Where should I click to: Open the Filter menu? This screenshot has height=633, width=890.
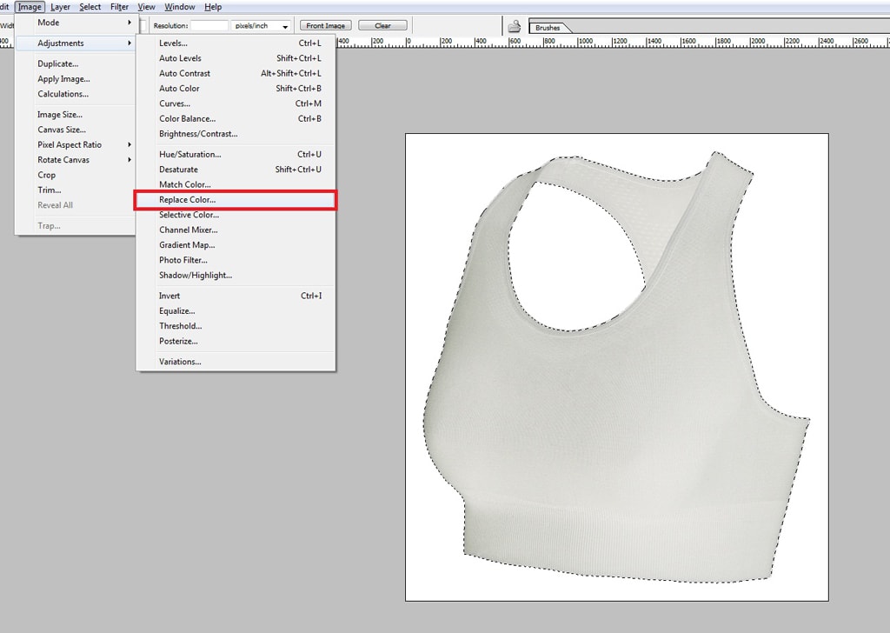pyautogui.click(x=119, y=7)
